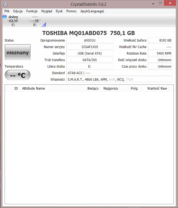Viewport: 178px width, 208px height.
Task: Click the blue health indicator circle
Action: click(5, 17)
